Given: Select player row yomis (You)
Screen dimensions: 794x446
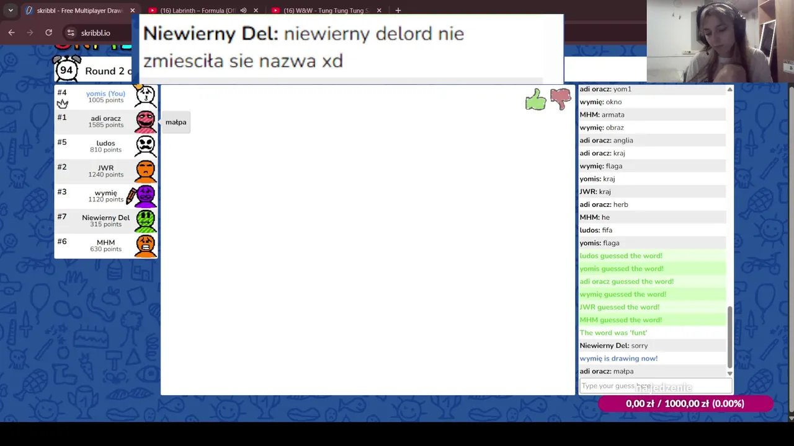Looking at the screenshot, I should coord(106,96).
